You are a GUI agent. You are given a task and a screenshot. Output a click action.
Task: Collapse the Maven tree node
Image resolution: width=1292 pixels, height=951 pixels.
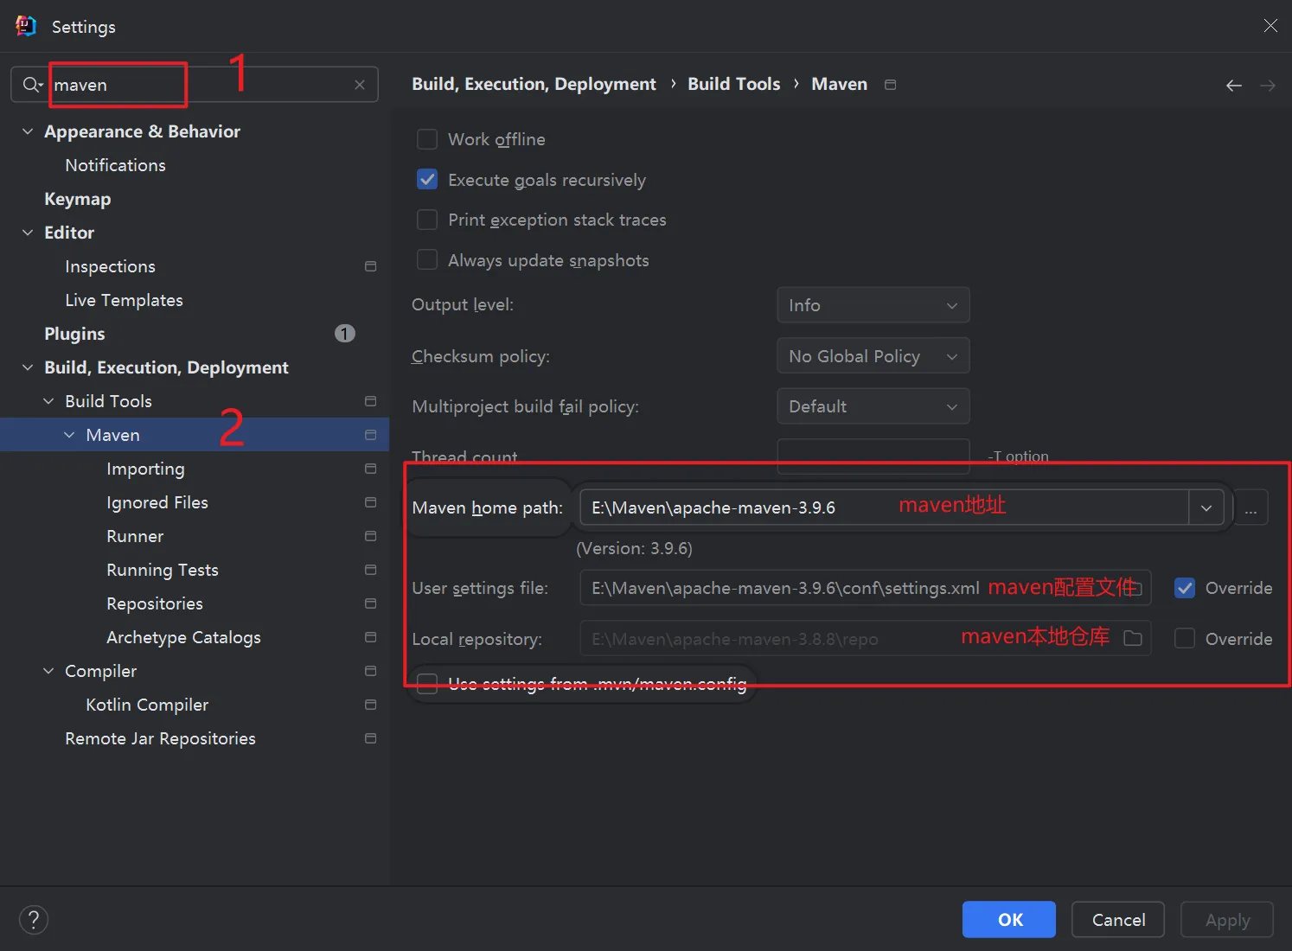tap(69, 435)
